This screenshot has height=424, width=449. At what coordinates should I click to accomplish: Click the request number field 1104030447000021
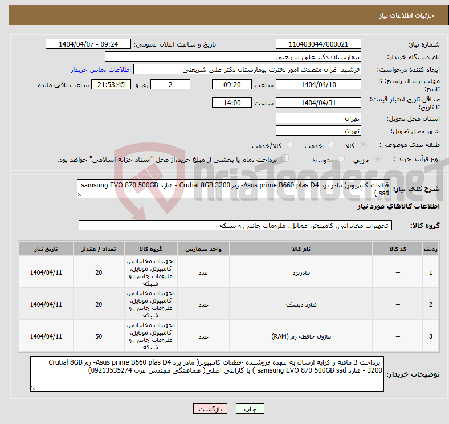click(318, 44)
